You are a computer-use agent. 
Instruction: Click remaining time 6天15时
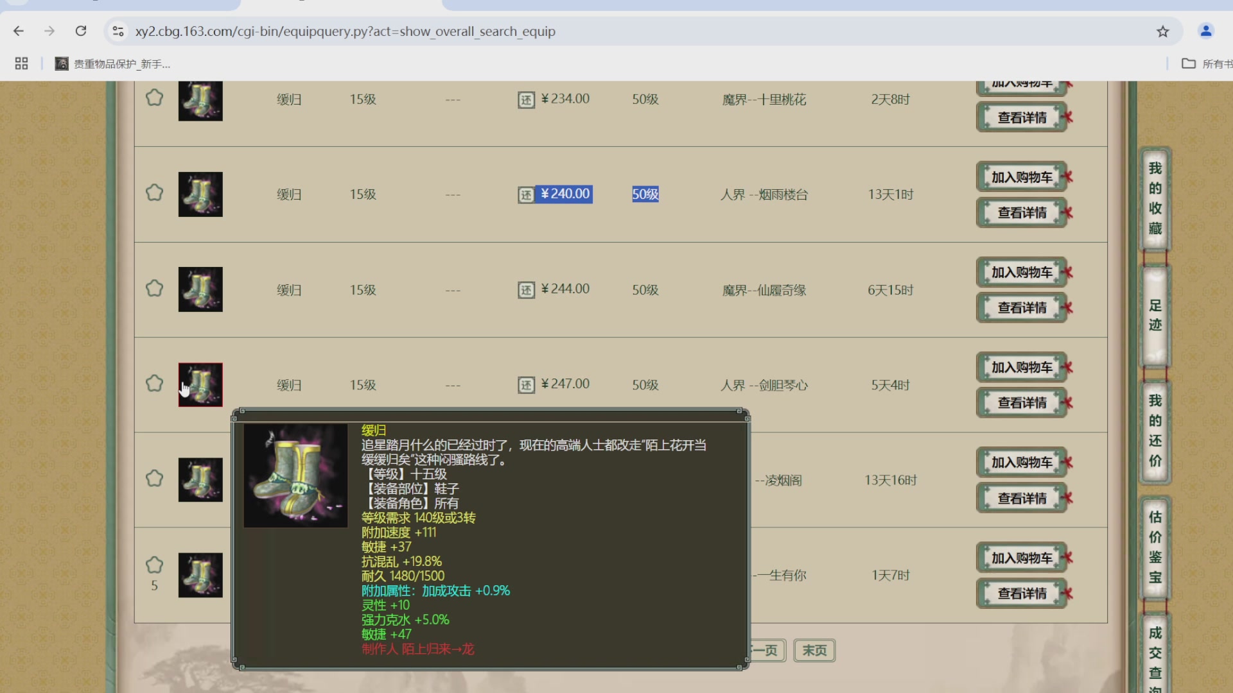(890, 290)
